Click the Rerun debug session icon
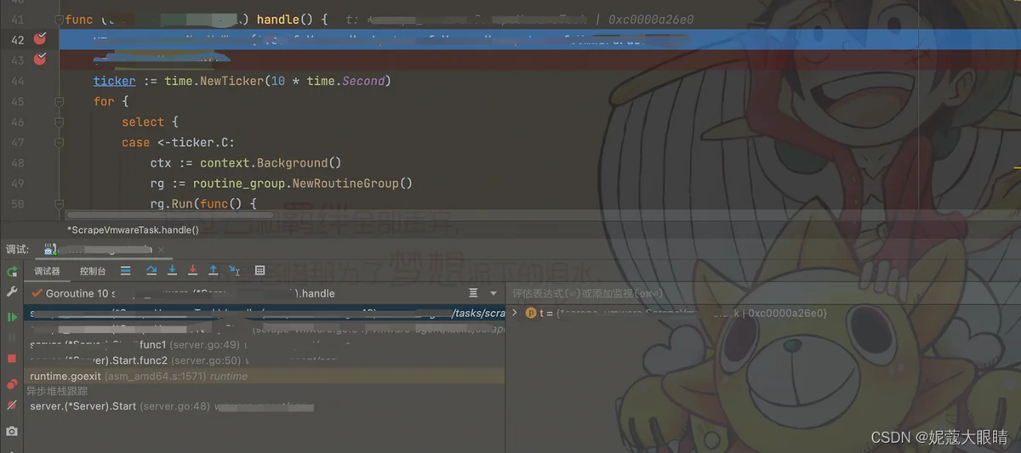The image size is (1021, 453). coord(12,272)
